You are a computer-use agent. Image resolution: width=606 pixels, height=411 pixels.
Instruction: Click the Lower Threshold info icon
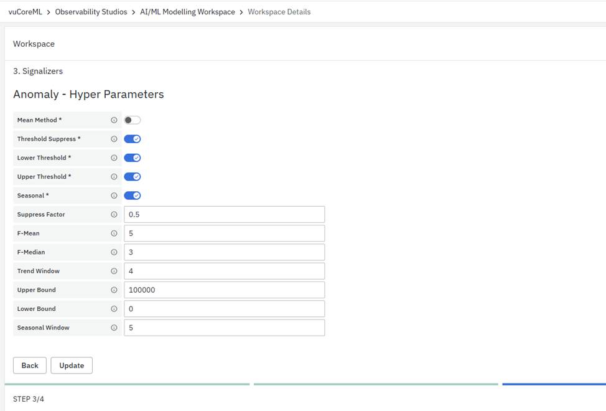(114, 158)
